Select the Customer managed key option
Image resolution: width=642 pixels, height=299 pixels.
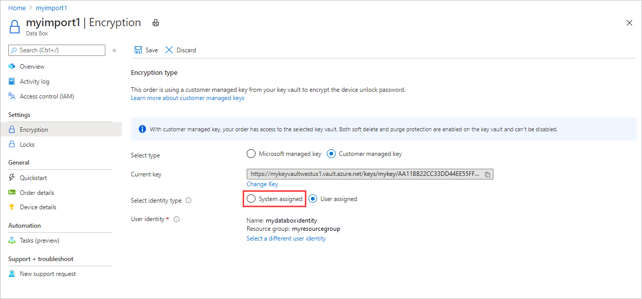click(331, 154)
